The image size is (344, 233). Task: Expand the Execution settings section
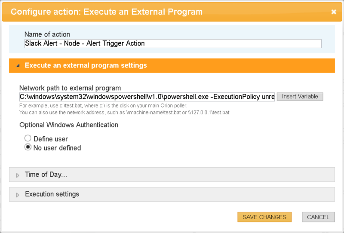(52, 194)
